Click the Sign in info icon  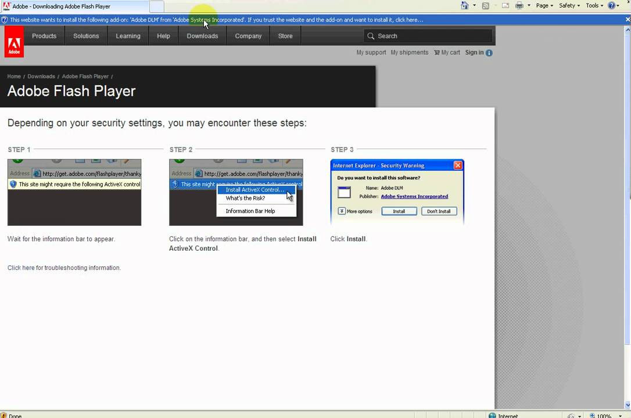489,53
